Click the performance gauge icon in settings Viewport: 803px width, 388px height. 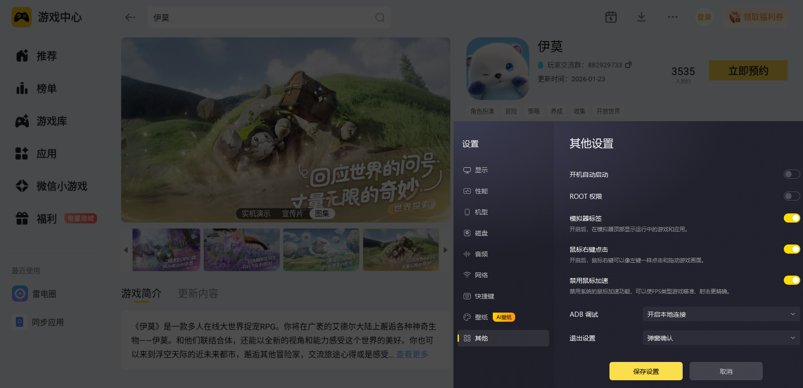point(467,191)
